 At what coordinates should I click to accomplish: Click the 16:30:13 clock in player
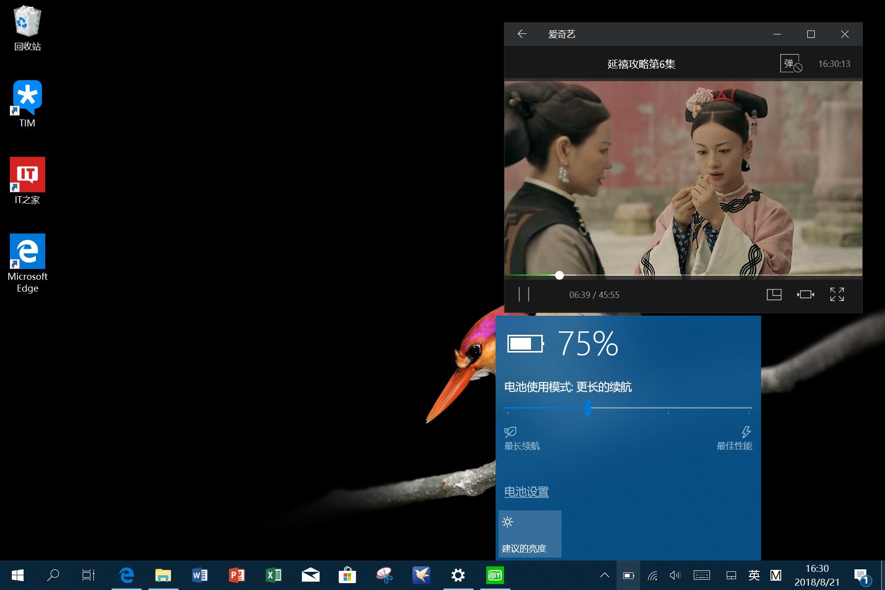[834, 64]
